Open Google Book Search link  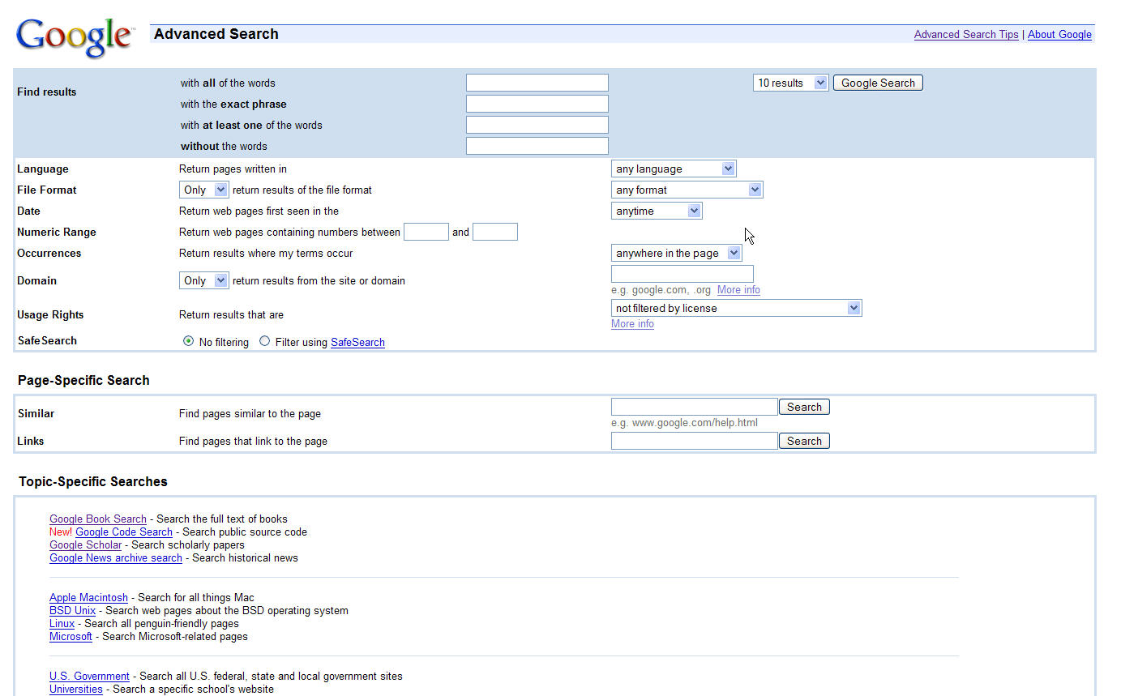pos(98,519)
